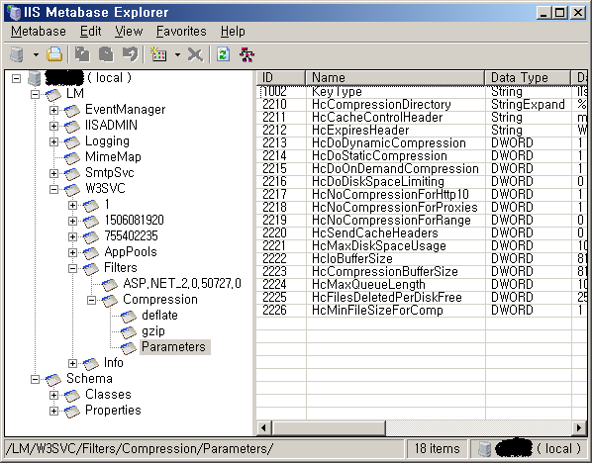Select the gzip key icon

(x=129, y=332)
